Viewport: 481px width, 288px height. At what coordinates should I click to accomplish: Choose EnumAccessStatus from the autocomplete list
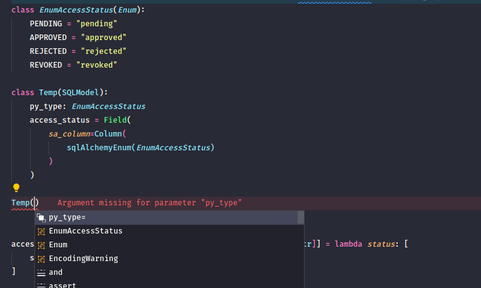click(x=85, y=231)
